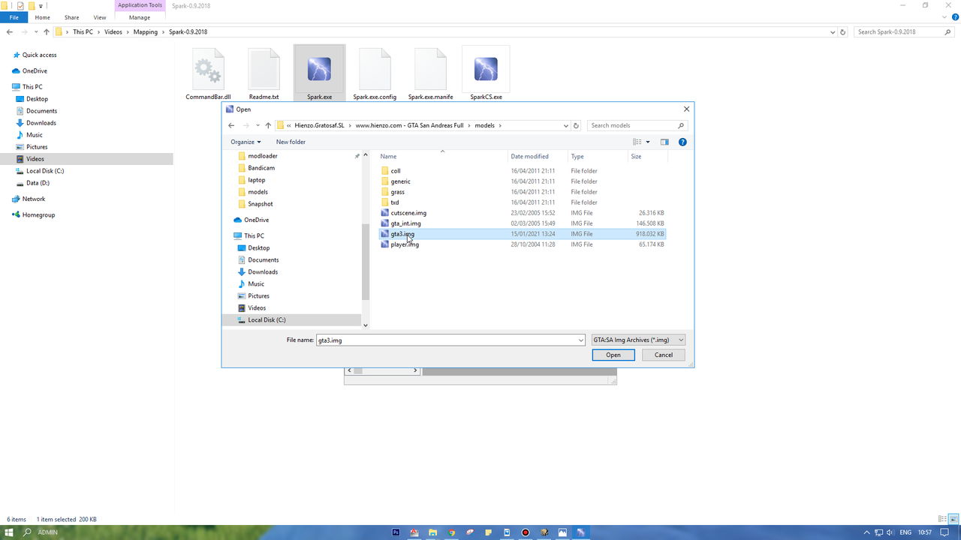Screen dimensions: 961x540
Task: Select Local Disk (C:) in dialog navigation pane
Action: point(267,320)
